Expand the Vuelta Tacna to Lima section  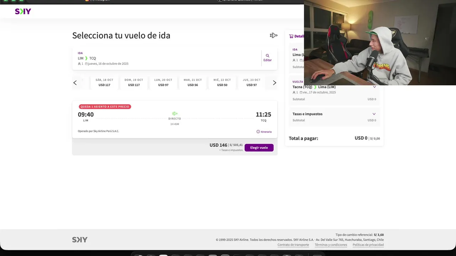point(374,87)
